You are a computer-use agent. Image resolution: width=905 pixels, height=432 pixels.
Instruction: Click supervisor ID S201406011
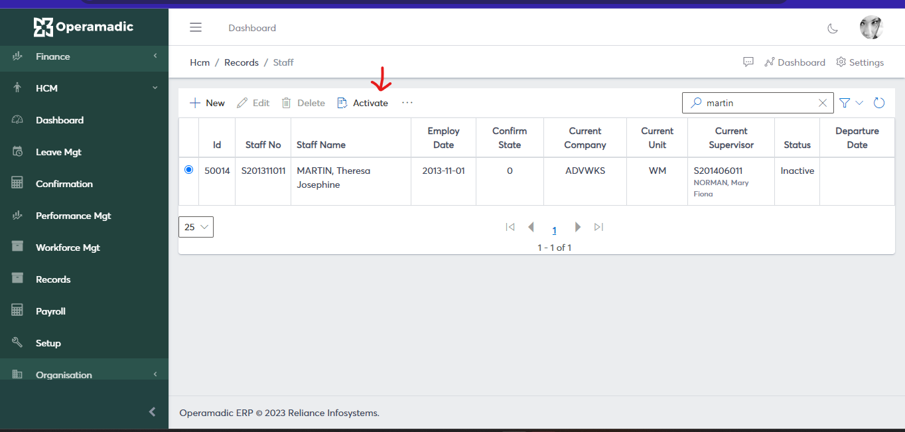click(x=718, y=171)
